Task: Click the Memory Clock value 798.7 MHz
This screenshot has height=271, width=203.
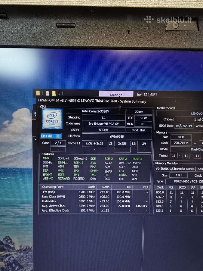Action: 181,143
